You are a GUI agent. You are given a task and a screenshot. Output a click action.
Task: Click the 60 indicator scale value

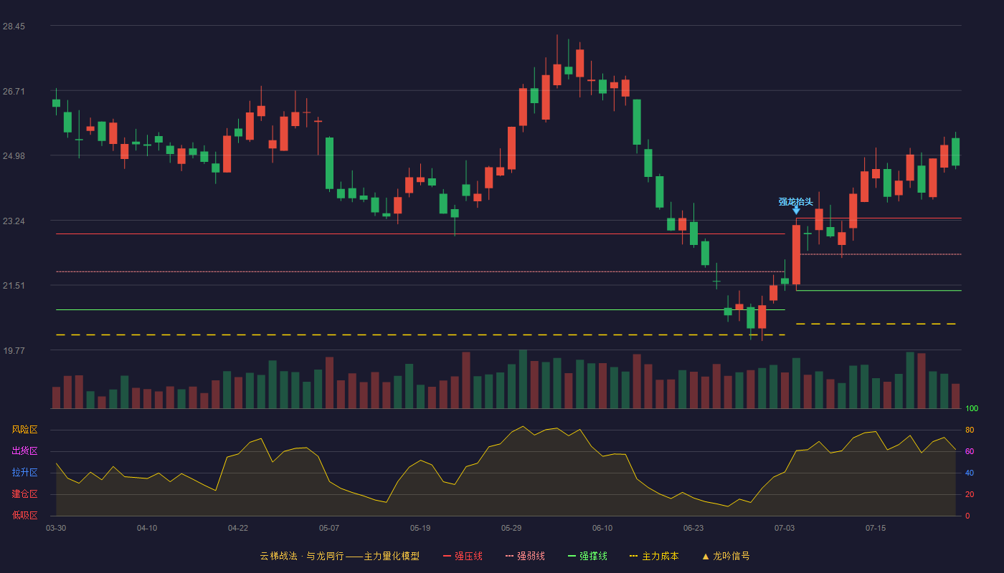[970, 451]
